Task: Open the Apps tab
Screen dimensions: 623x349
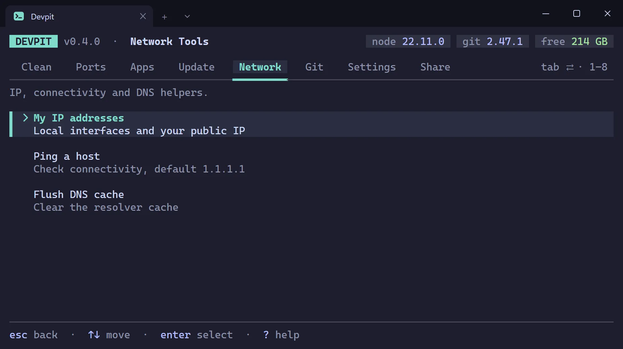Action: coord(142,67)
